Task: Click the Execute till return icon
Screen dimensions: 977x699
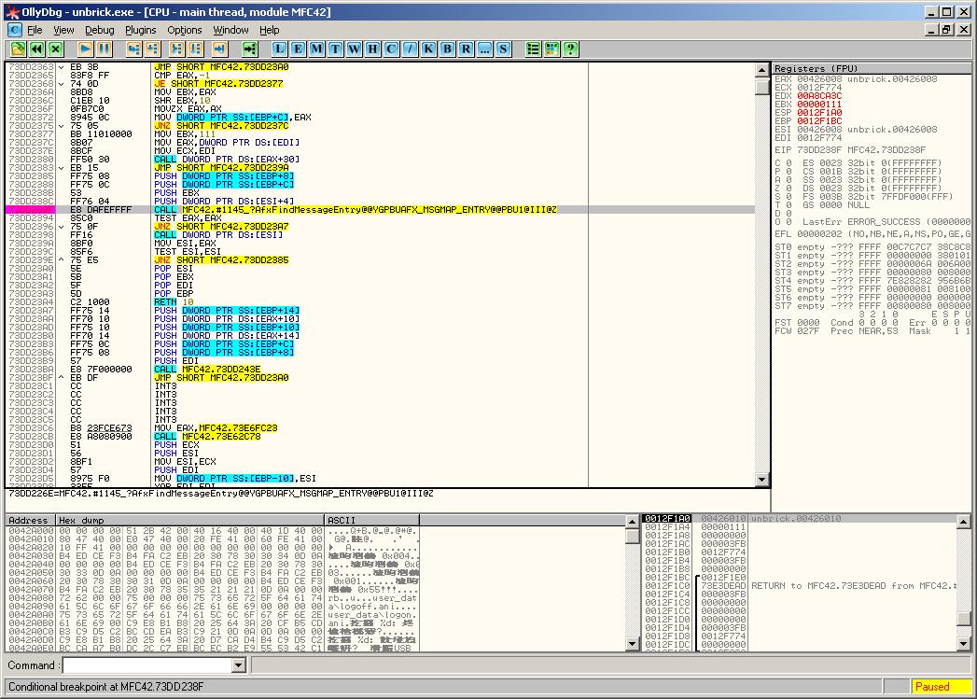Action: point(219,49)
